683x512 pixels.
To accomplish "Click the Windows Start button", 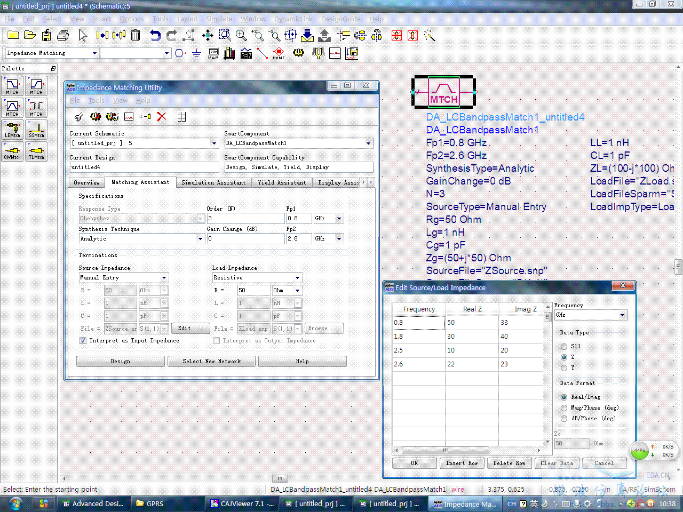I will coord(15,503).
